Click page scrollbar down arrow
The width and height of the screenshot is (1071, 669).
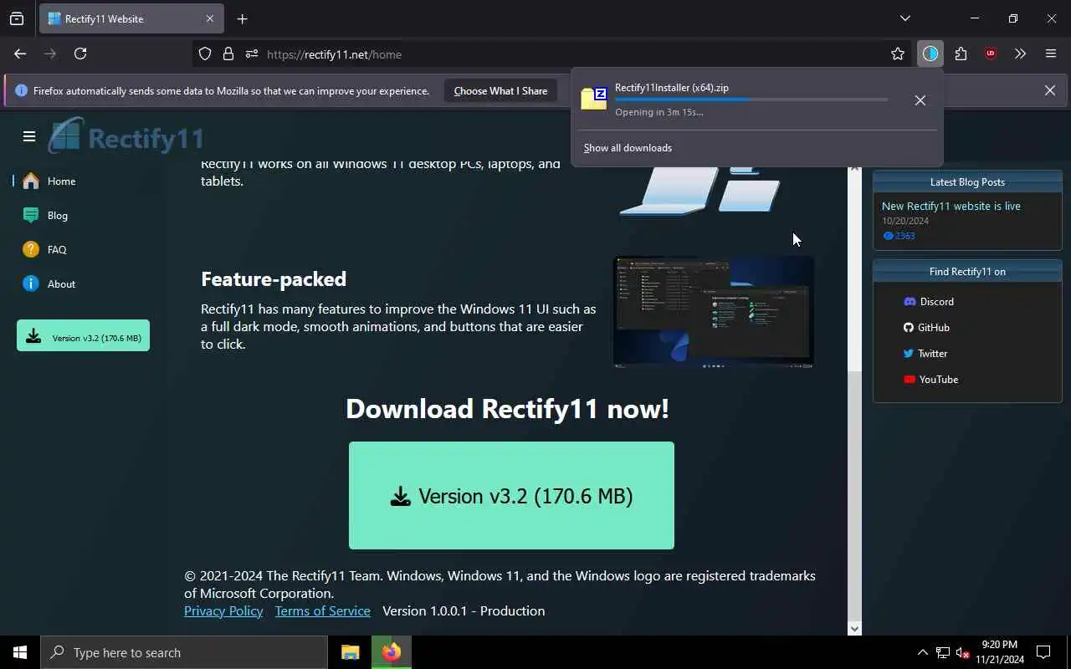[x=854, y=628]
